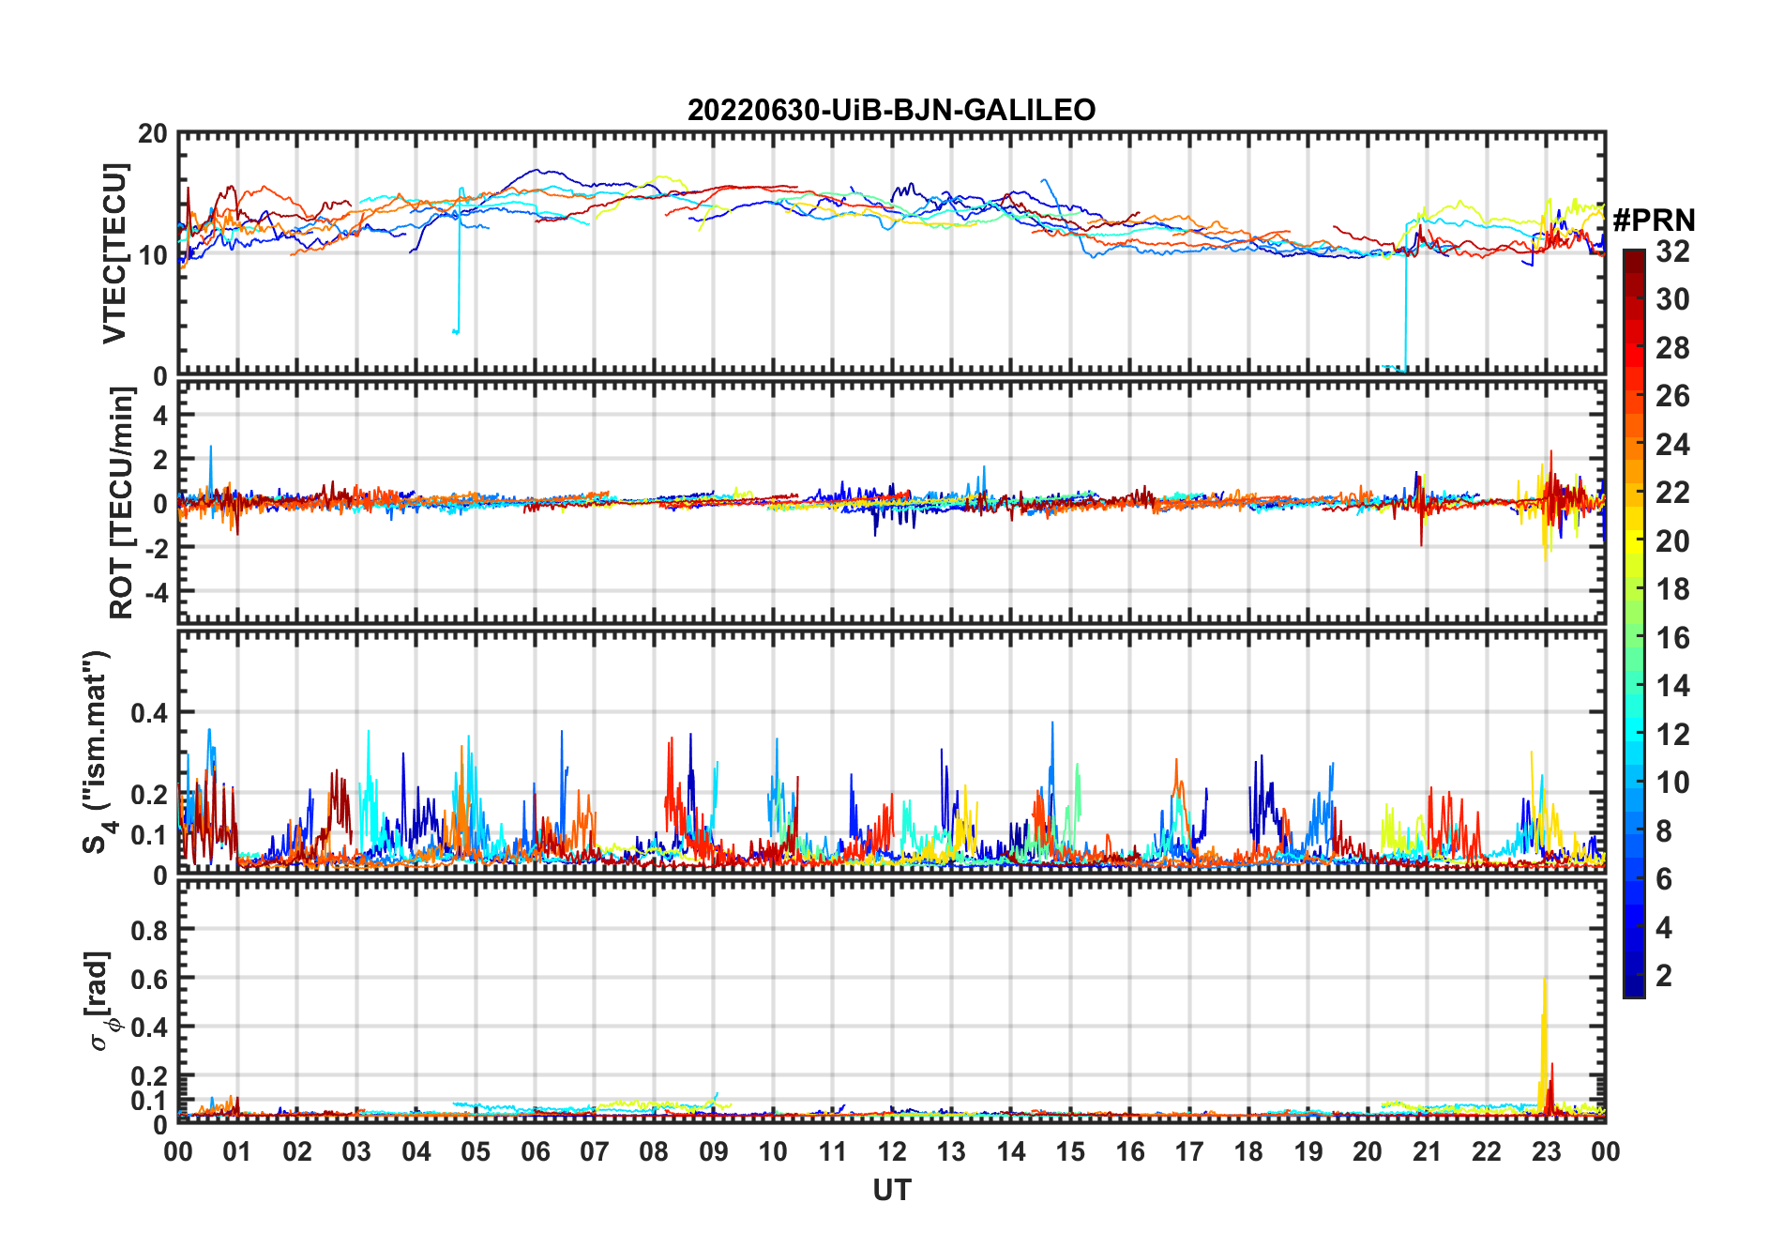The height and width of the screenshot is (1248, 1784).
Task: Click the VTEC y-axis tick 20
Action: pos(153,133)
